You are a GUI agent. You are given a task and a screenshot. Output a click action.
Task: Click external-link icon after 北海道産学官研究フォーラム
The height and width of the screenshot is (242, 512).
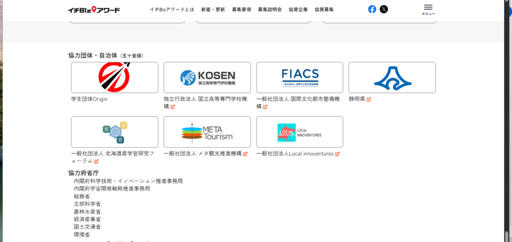coord(96,161)
